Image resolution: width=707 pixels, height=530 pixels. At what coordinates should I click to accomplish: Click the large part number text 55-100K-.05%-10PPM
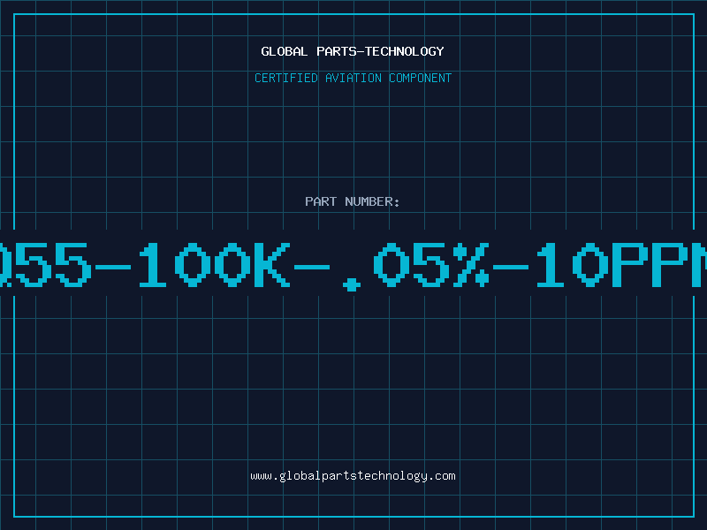[x=353, y=266]
